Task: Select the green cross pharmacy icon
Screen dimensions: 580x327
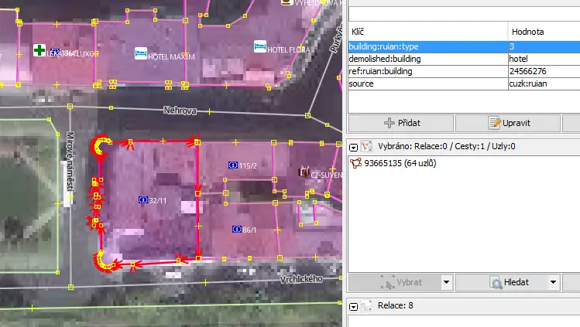Action: 39,51
